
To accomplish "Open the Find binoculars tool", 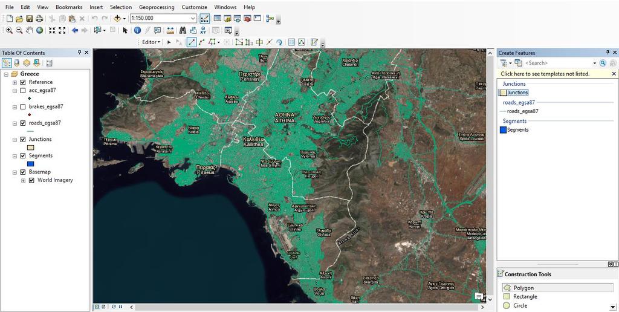I will click(183, 30).
